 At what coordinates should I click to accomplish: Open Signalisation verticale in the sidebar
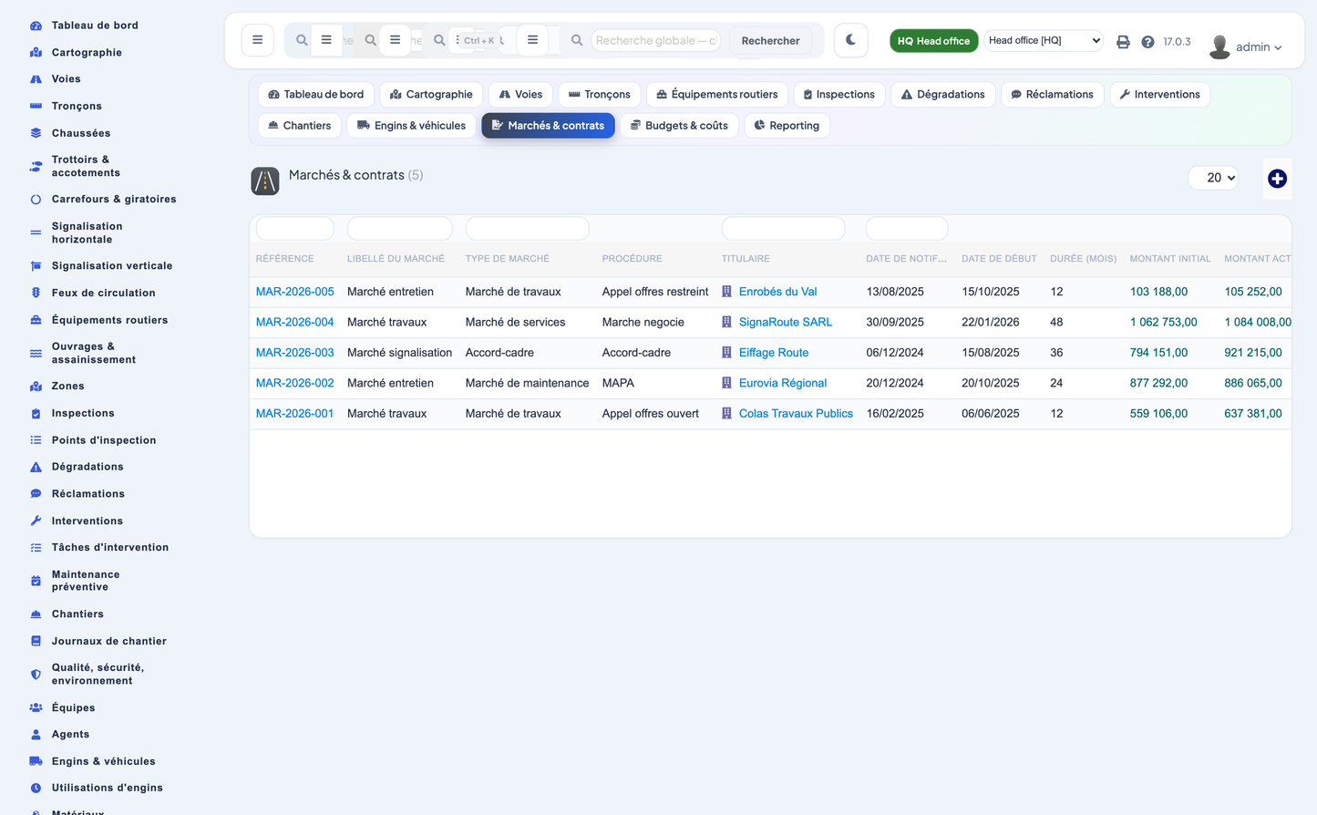112,266
